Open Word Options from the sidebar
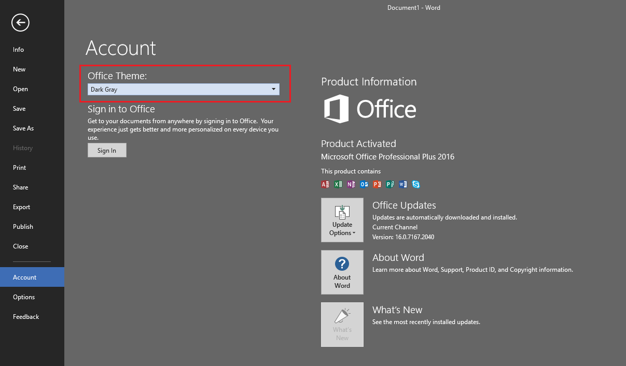 point(32,297)
